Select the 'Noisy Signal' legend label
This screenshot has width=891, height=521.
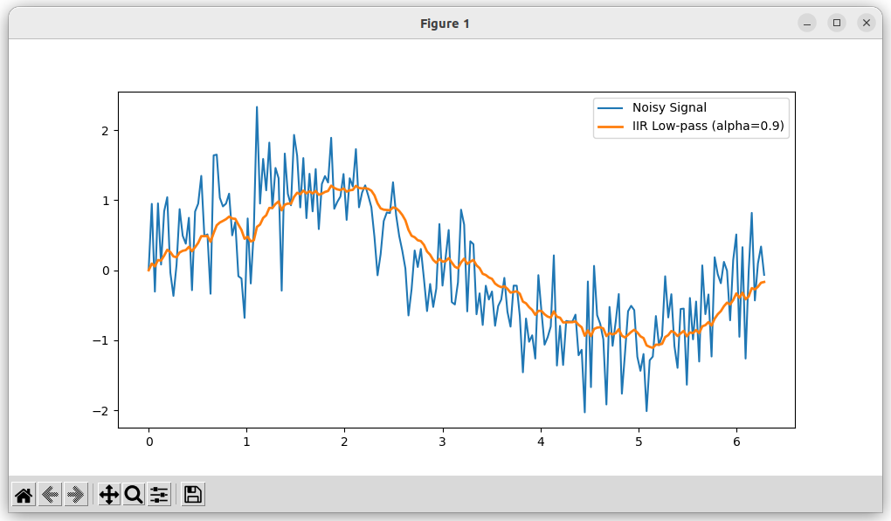(x=669, y=107)
